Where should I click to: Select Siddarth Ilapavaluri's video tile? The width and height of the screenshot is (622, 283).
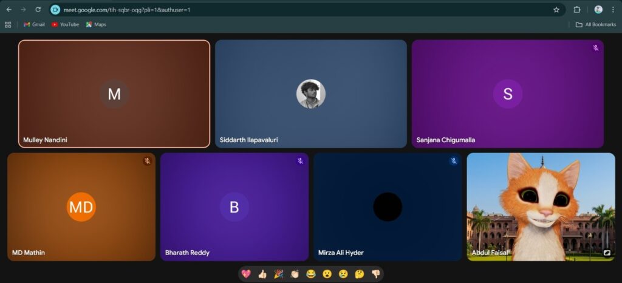310,94
